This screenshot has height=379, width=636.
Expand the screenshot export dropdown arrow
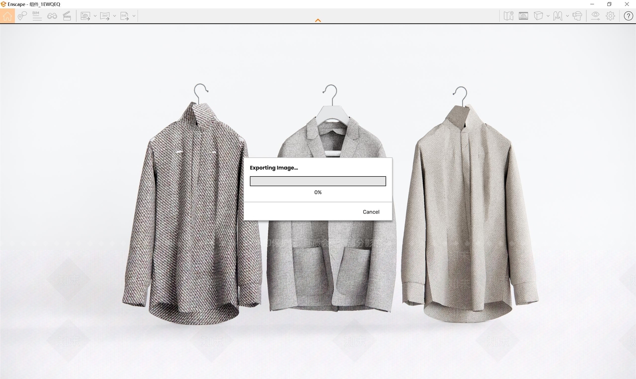click(95, 16)
